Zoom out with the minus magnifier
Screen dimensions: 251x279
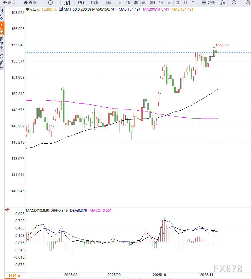tap(234, 2)
